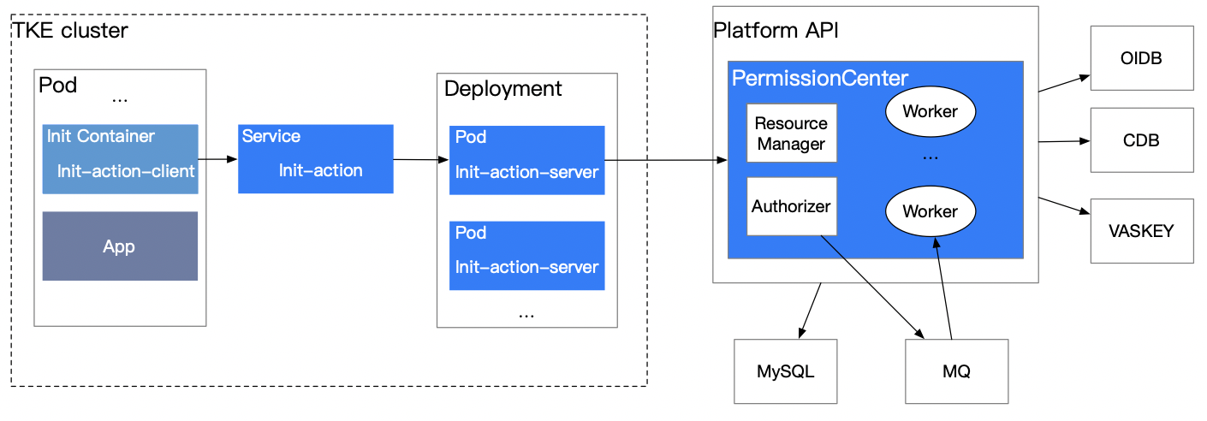Select the CDB box
Image resolution: width=1207 pixels, height=421 pixels.
point(1142,140)
